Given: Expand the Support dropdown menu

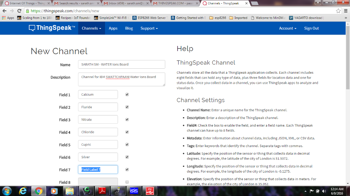Looking at the screenshot, I should (x=149, y=28).
